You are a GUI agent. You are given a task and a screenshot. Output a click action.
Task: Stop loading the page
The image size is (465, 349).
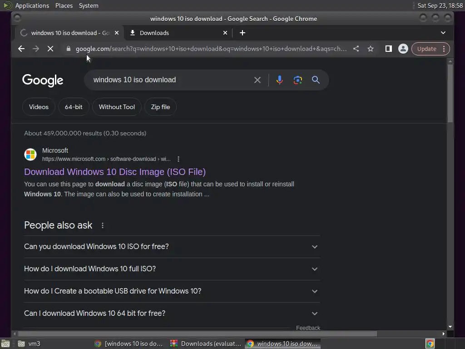pyautogui.click(x=50, y=49)
